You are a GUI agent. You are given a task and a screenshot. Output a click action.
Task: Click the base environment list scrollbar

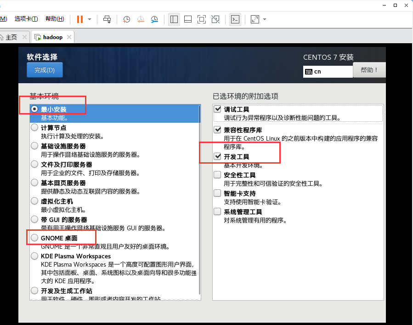(199, 200)
